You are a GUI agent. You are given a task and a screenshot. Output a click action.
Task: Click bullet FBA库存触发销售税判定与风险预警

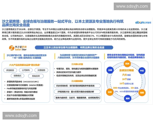pos(22,88)
